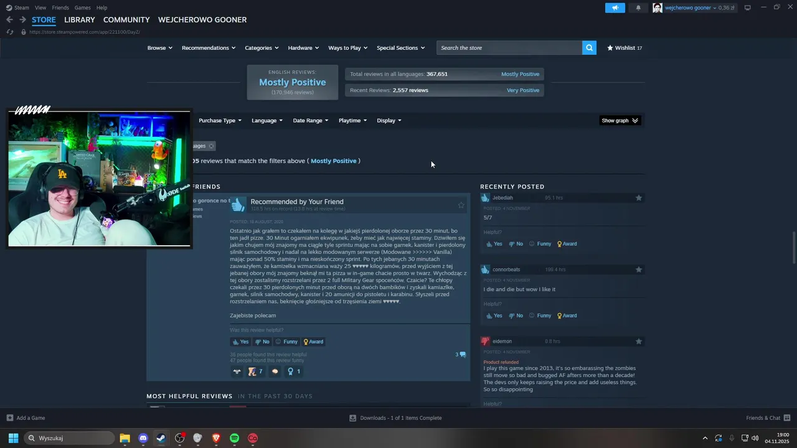Open the Display filter dropdown
797x448 pixels.
click(389, 121)
